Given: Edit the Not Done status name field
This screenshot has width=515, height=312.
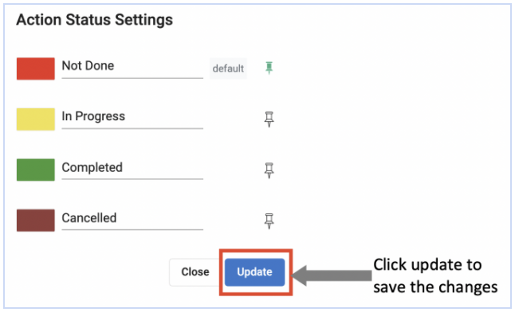Looking at the screenshot, I should coord(132,68).
